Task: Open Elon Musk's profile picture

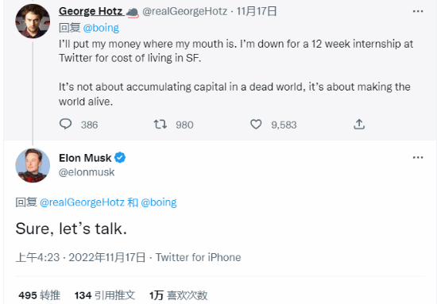Action: [x=33, y=165]
